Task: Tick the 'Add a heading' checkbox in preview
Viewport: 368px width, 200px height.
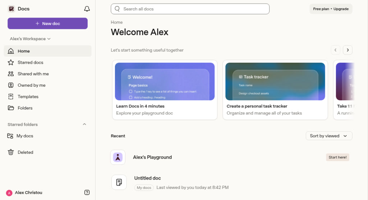Action: pos(130,97)
